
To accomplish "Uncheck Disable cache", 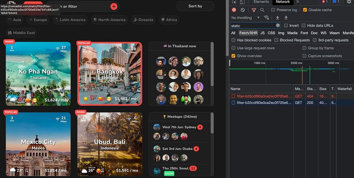I will pyautogui.click(x=305, y=10).
